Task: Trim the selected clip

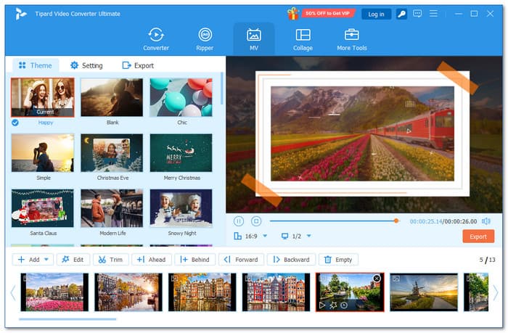Action: (110, 260)
